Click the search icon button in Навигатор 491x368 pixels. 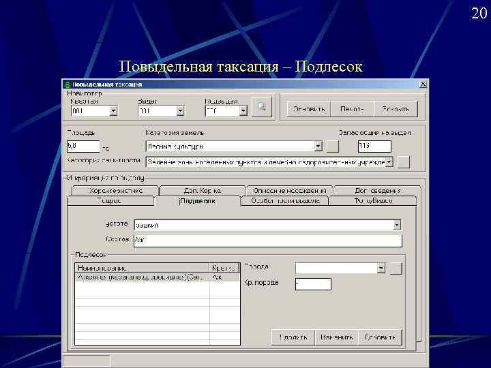pos(262,107)
